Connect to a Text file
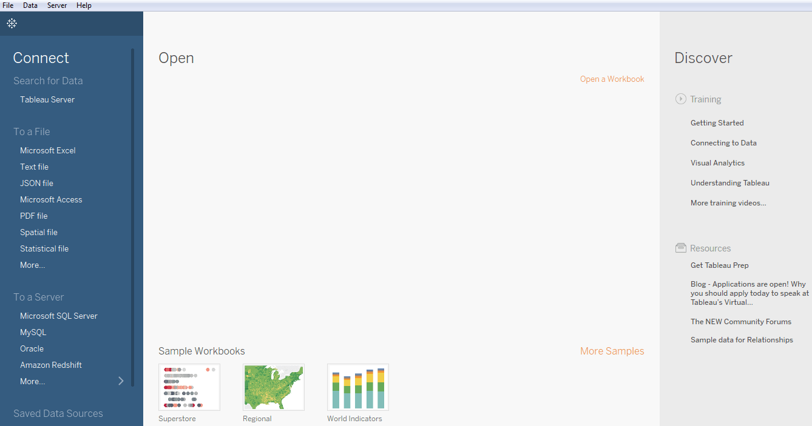This screenshot has height=426, width=812. pyautogui.click(x=34, y=166)
